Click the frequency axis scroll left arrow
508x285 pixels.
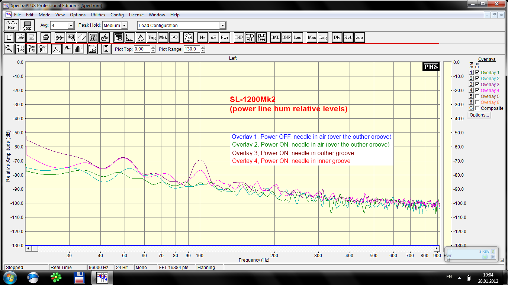pos(28,248)
